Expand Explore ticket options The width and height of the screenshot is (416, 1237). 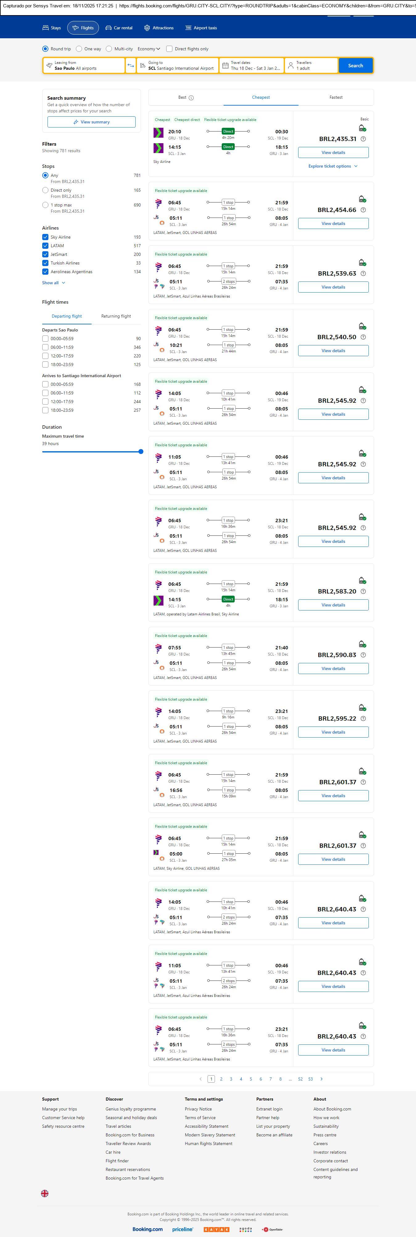(333, 166)
